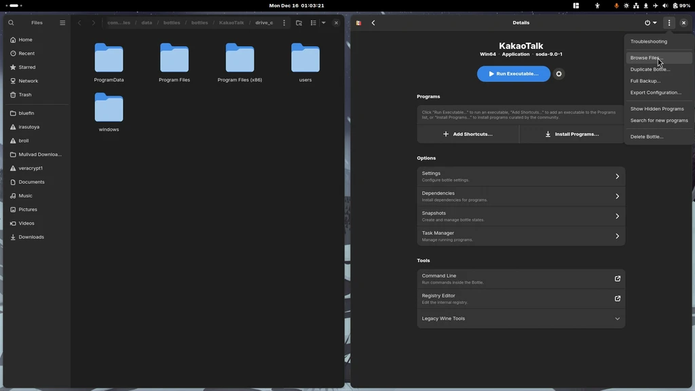
Task: Open Mullvad Downloads bookmark in sidebar
Action: click(37, 154)
